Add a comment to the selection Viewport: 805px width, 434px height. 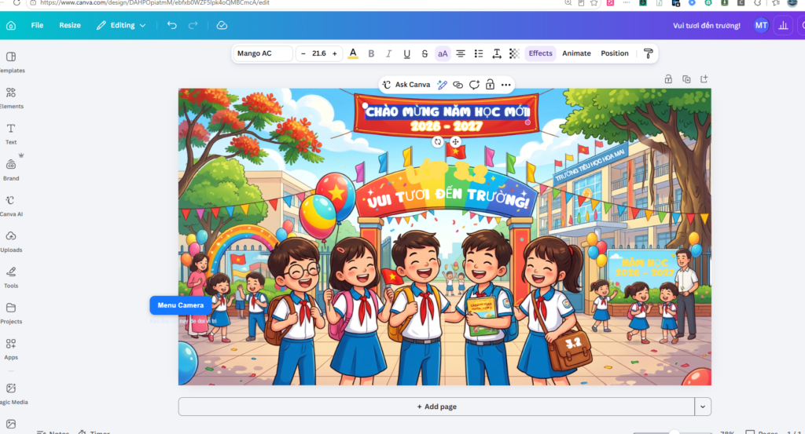(474, 85)
